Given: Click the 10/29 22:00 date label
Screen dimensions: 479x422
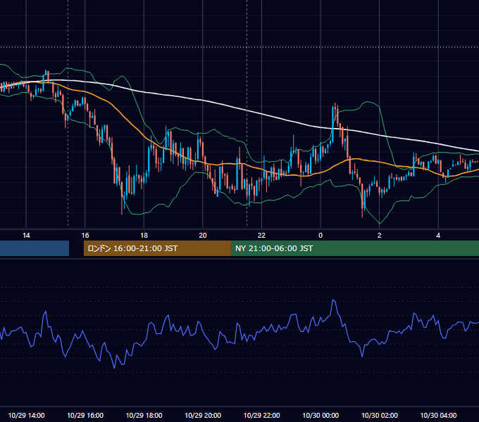Looking at the screenshot, I should point(261,415).
